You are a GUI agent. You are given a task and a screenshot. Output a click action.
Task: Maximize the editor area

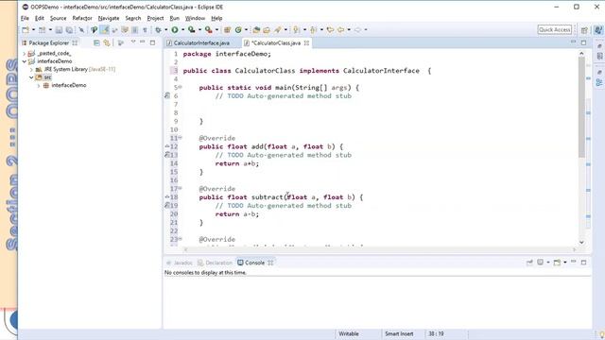pos(583,42)
